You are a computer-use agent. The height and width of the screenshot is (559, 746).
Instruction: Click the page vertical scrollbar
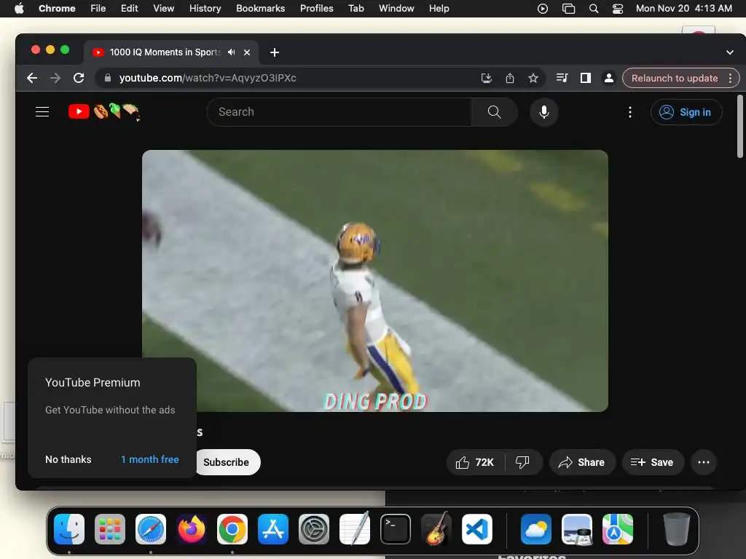pos(740,127)
